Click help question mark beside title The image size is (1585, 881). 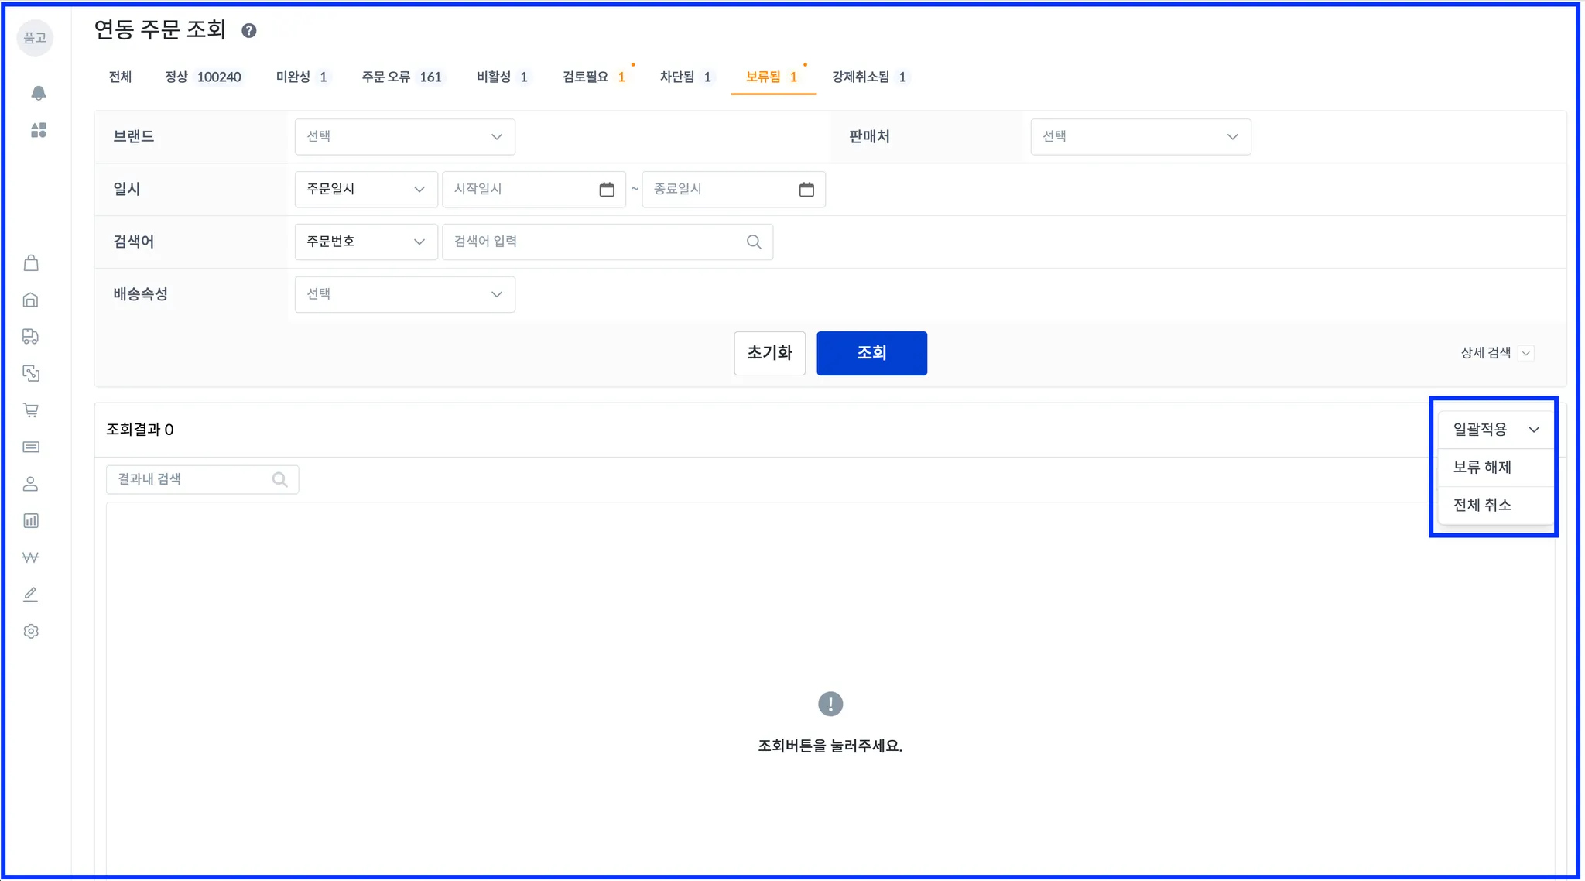pyautogui.click(x=248, y=31)
